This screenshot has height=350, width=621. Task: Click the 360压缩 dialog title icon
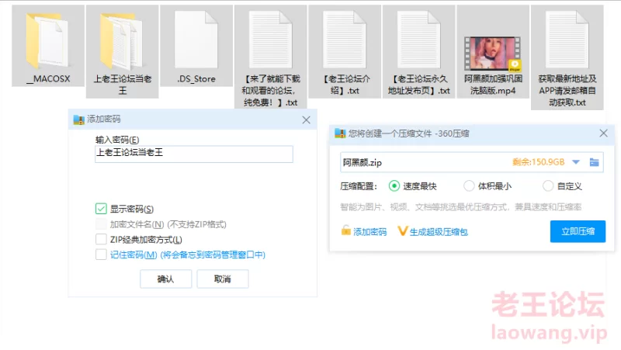tap(340, 133)
